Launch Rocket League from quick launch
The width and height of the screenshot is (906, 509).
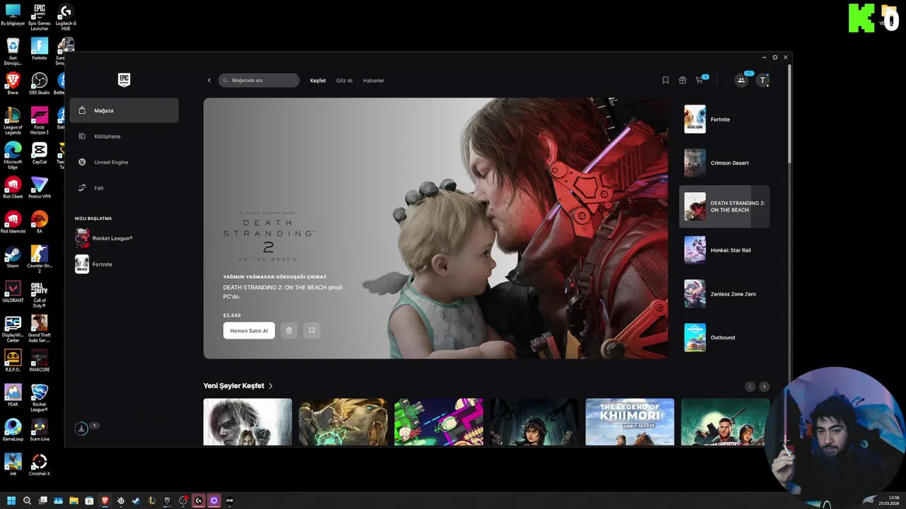104,238
